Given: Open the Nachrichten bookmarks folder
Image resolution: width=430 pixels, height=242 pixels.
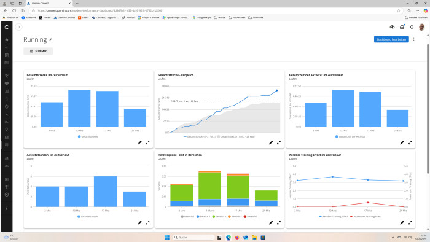Looking at the screenshot, I should pos(237,18).
